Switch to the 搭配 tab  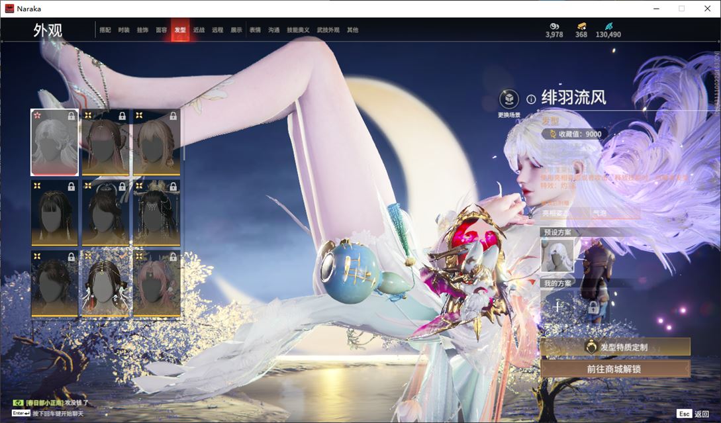pos(105,30)
